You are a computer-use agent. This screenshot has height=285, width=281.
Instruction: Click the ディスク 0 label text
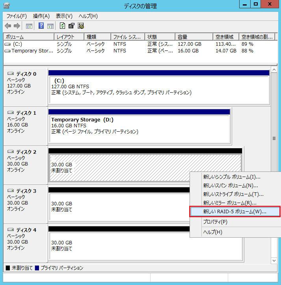[26, 74]
